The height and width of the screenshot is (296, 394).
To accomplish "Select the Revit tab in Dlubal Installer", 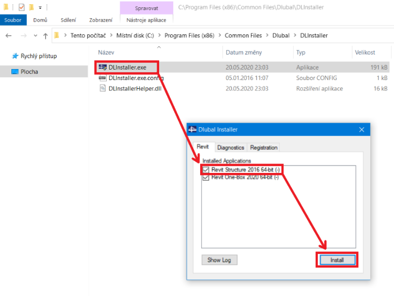I will pyautogui.click(x=203, y=147).
